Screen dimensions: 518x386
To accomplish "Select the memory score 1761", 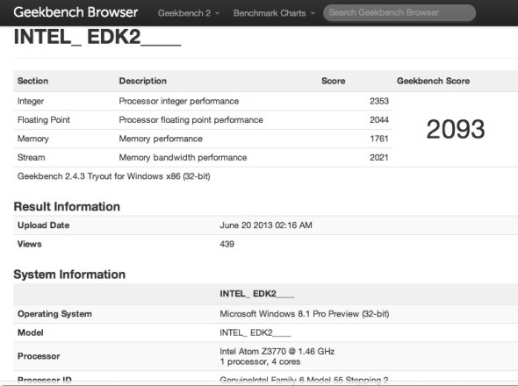I will coord(379,139).
